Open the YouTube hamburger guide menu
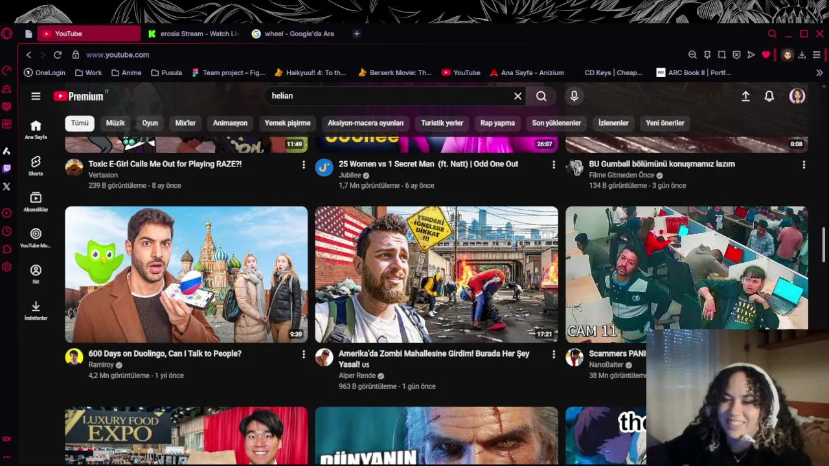Screen dimensions: 829x466 point(36,96)
